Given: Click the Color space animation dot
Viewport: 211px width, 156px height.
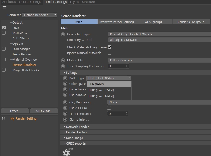Looking at the screenshot, I should point(65,84).
